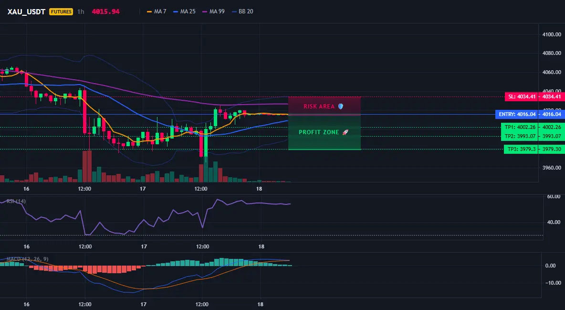Click the 4016.04 entry axis value
Screen dimensions: 565x310
pyautogui.click(x=552, y=115)
